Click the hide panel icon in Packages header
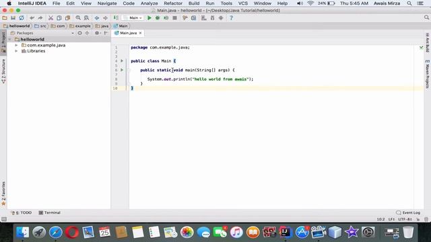Image resolution: width=431 pixels, height=242 pixels. coord(106,33)
